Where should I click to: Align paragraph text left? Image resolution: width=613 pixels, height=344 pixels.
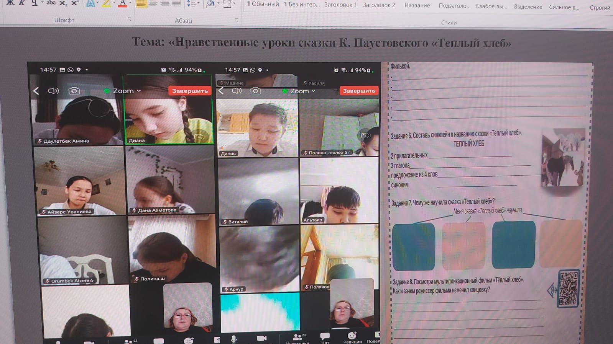coord(141,4)
